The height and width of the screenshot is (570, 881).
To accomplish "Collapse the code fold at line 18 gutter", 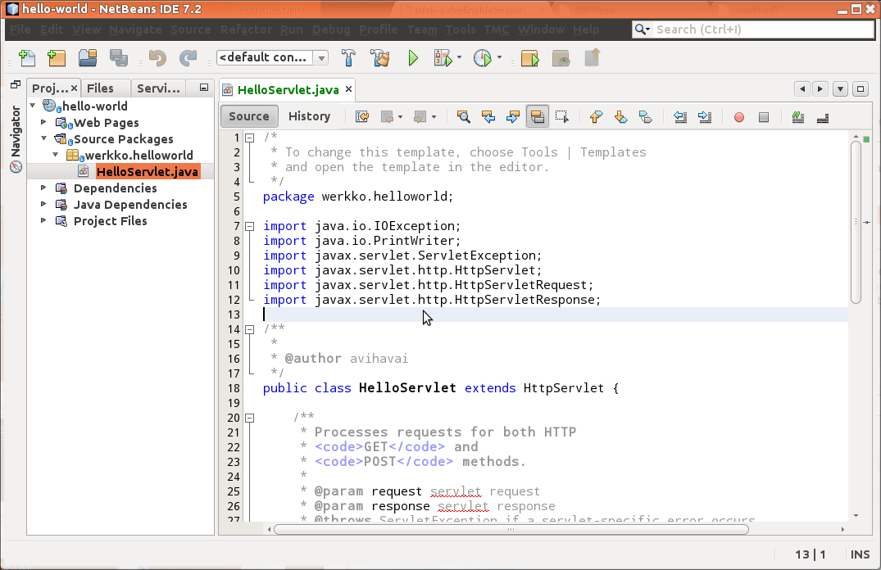I will click(250, 388).
